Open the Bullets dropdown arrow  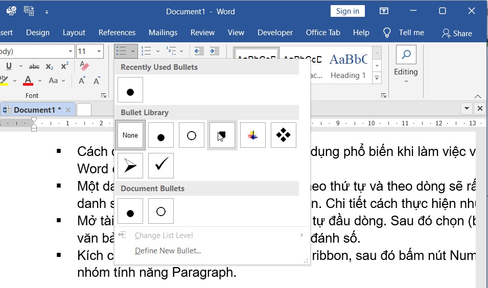point(133,51)
